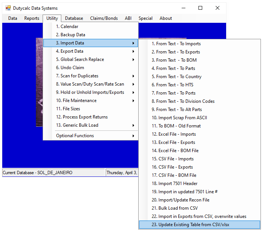
Task: Select 6. From Text - To HTS
Action: coord(200,85)
